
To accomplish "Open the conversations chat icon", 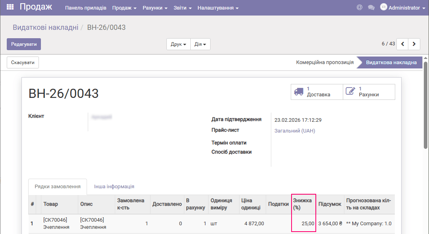I will click(371, 7).
